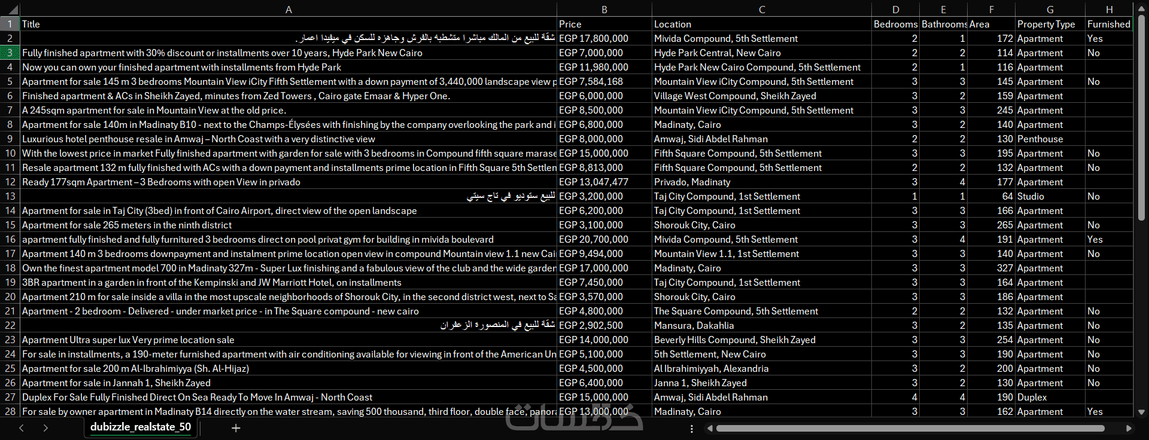This screenshot has height=440, width=1149.
Task: Click the horizontal scrollbar right arrow
Action: point(1129,429)
